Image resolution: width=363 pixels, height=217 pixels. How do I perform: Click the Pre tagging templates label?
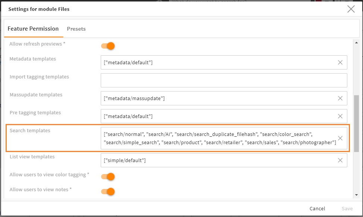coord(35,113)
